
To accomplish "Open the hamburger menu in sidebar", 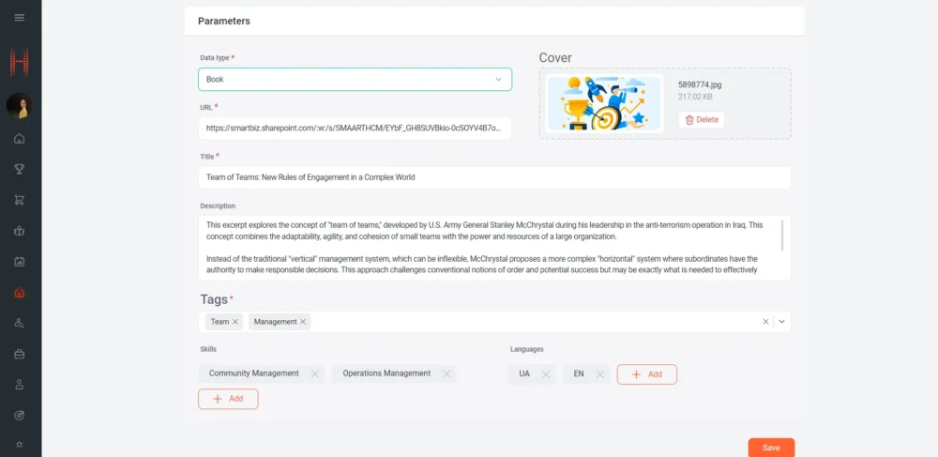I will pyautogui.click(x=20, y=18).
